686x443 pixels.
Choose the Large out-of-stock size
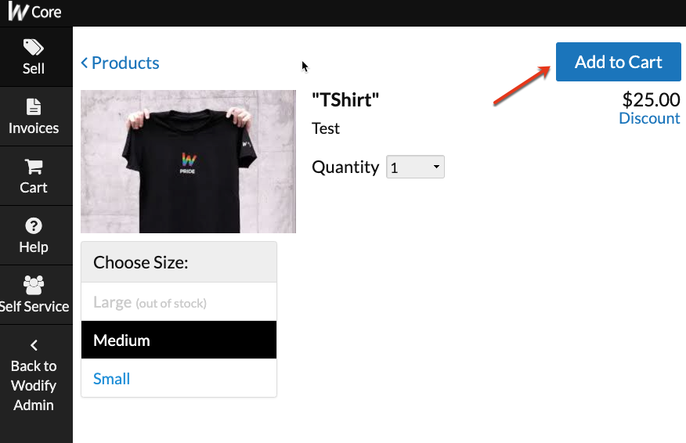tap(179, 302)
